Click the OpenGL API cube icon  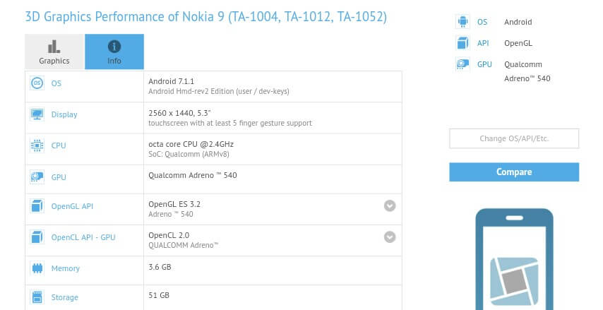pyautogui.click(x=37, y=206)
